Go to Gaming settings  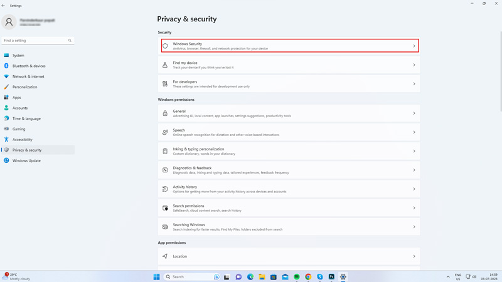[x=38, y=129]
